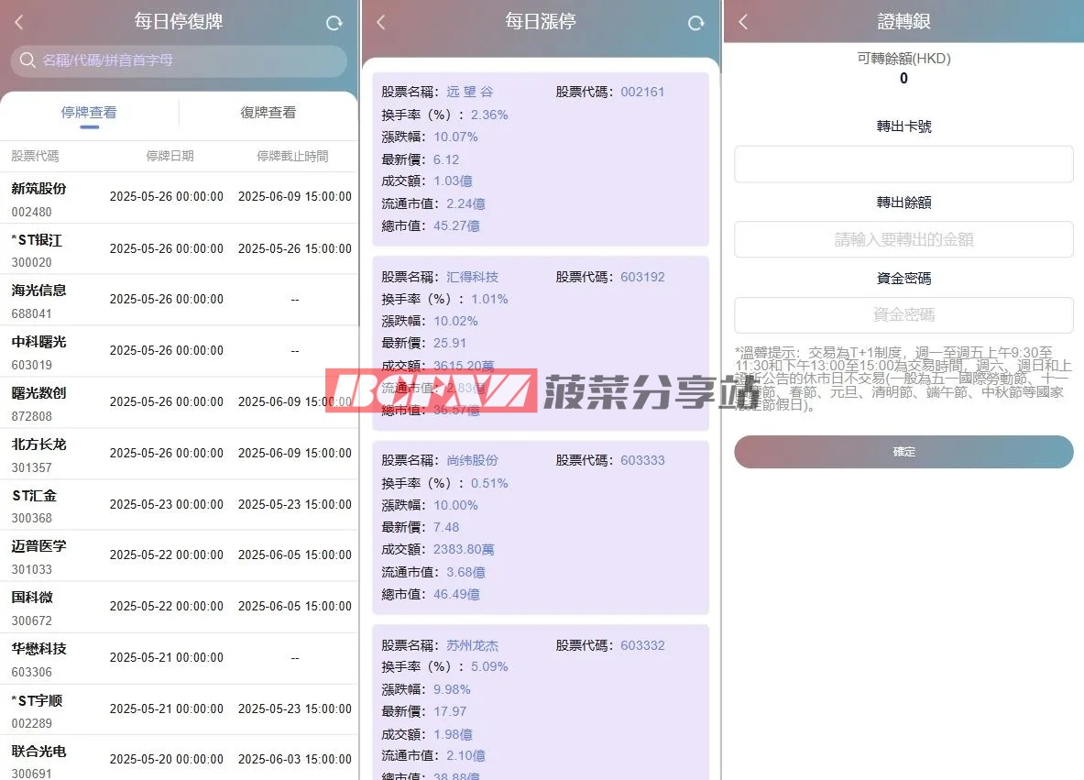Switch to 復牌查看 tab
Viewport: 1084px width, 780px height.
point(268,113)
